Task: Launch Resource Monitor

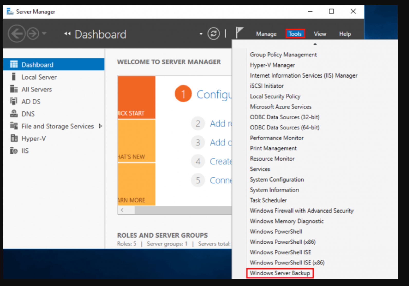Action: click(x=272, y=159)
